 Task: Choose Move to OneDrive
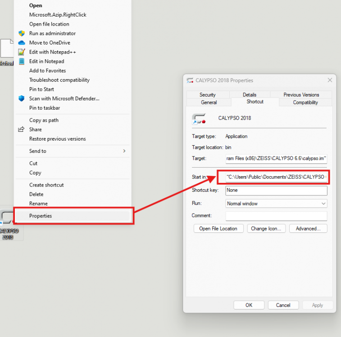[x=50, y=43]
